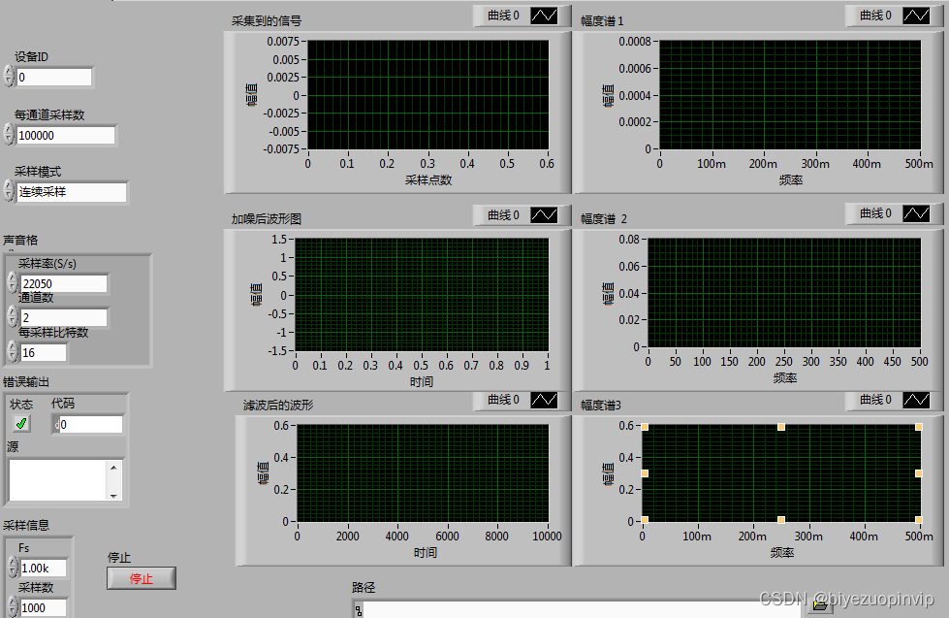Click the 幅度谱 2 graph plot area

tap(784, 293)
